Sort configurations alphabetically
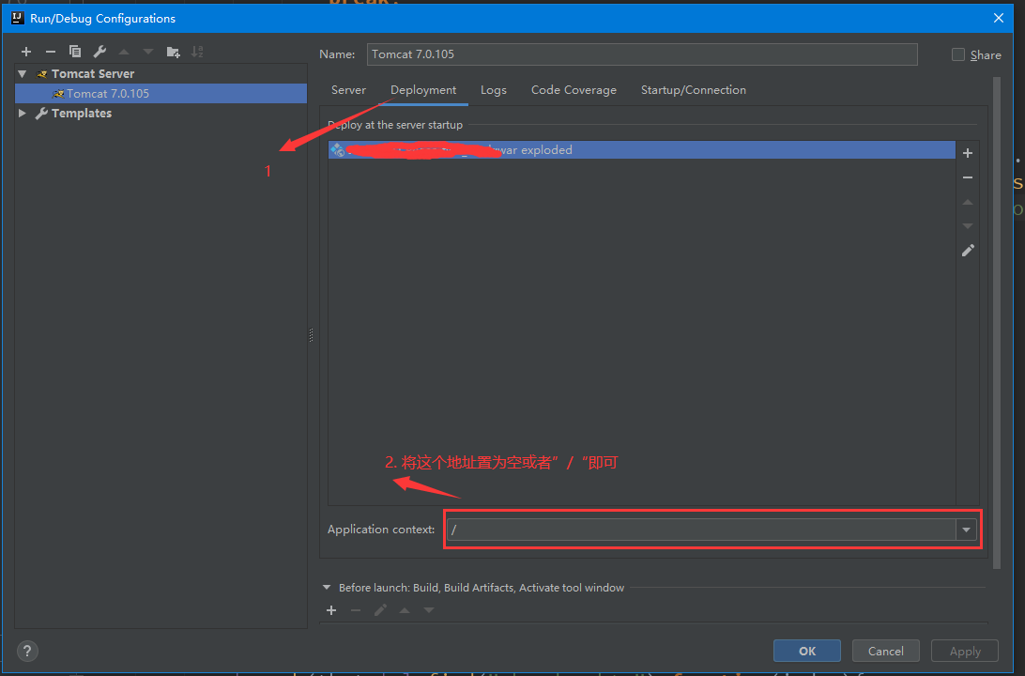Viewport: 1025px width, 676px height. tap(197, 52)
